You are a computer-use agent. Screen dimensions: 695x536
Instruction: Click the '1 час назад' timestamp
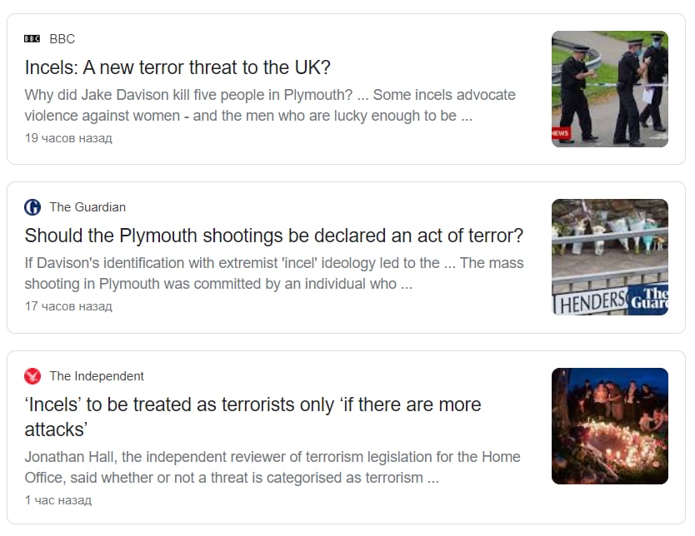coord(58,500)
